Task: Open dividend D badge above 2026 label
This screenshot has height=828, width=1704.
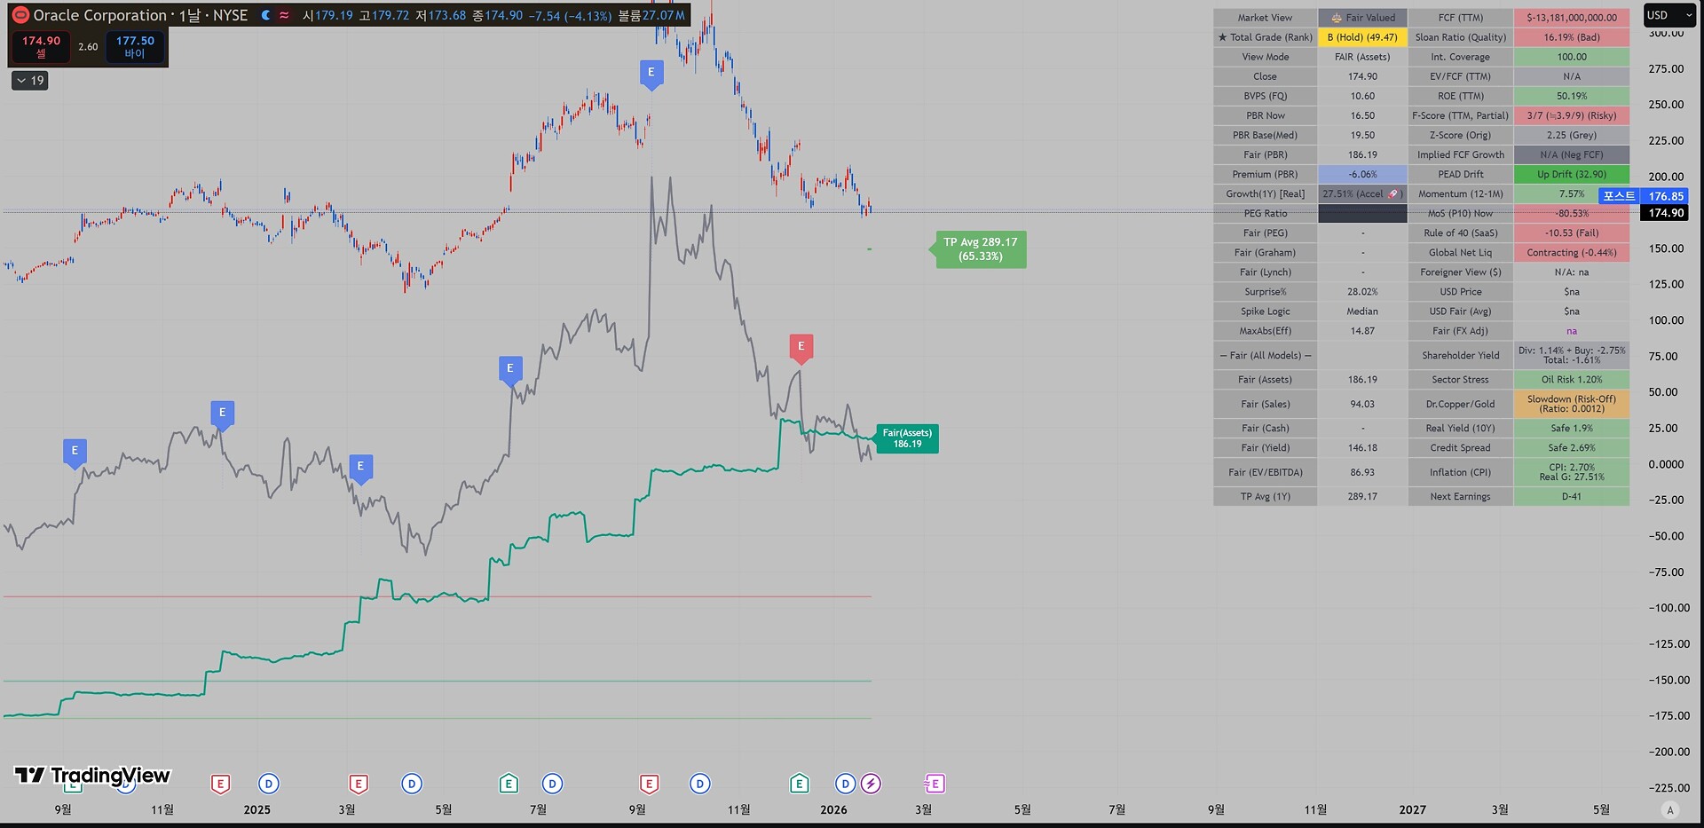Action: 846,784
